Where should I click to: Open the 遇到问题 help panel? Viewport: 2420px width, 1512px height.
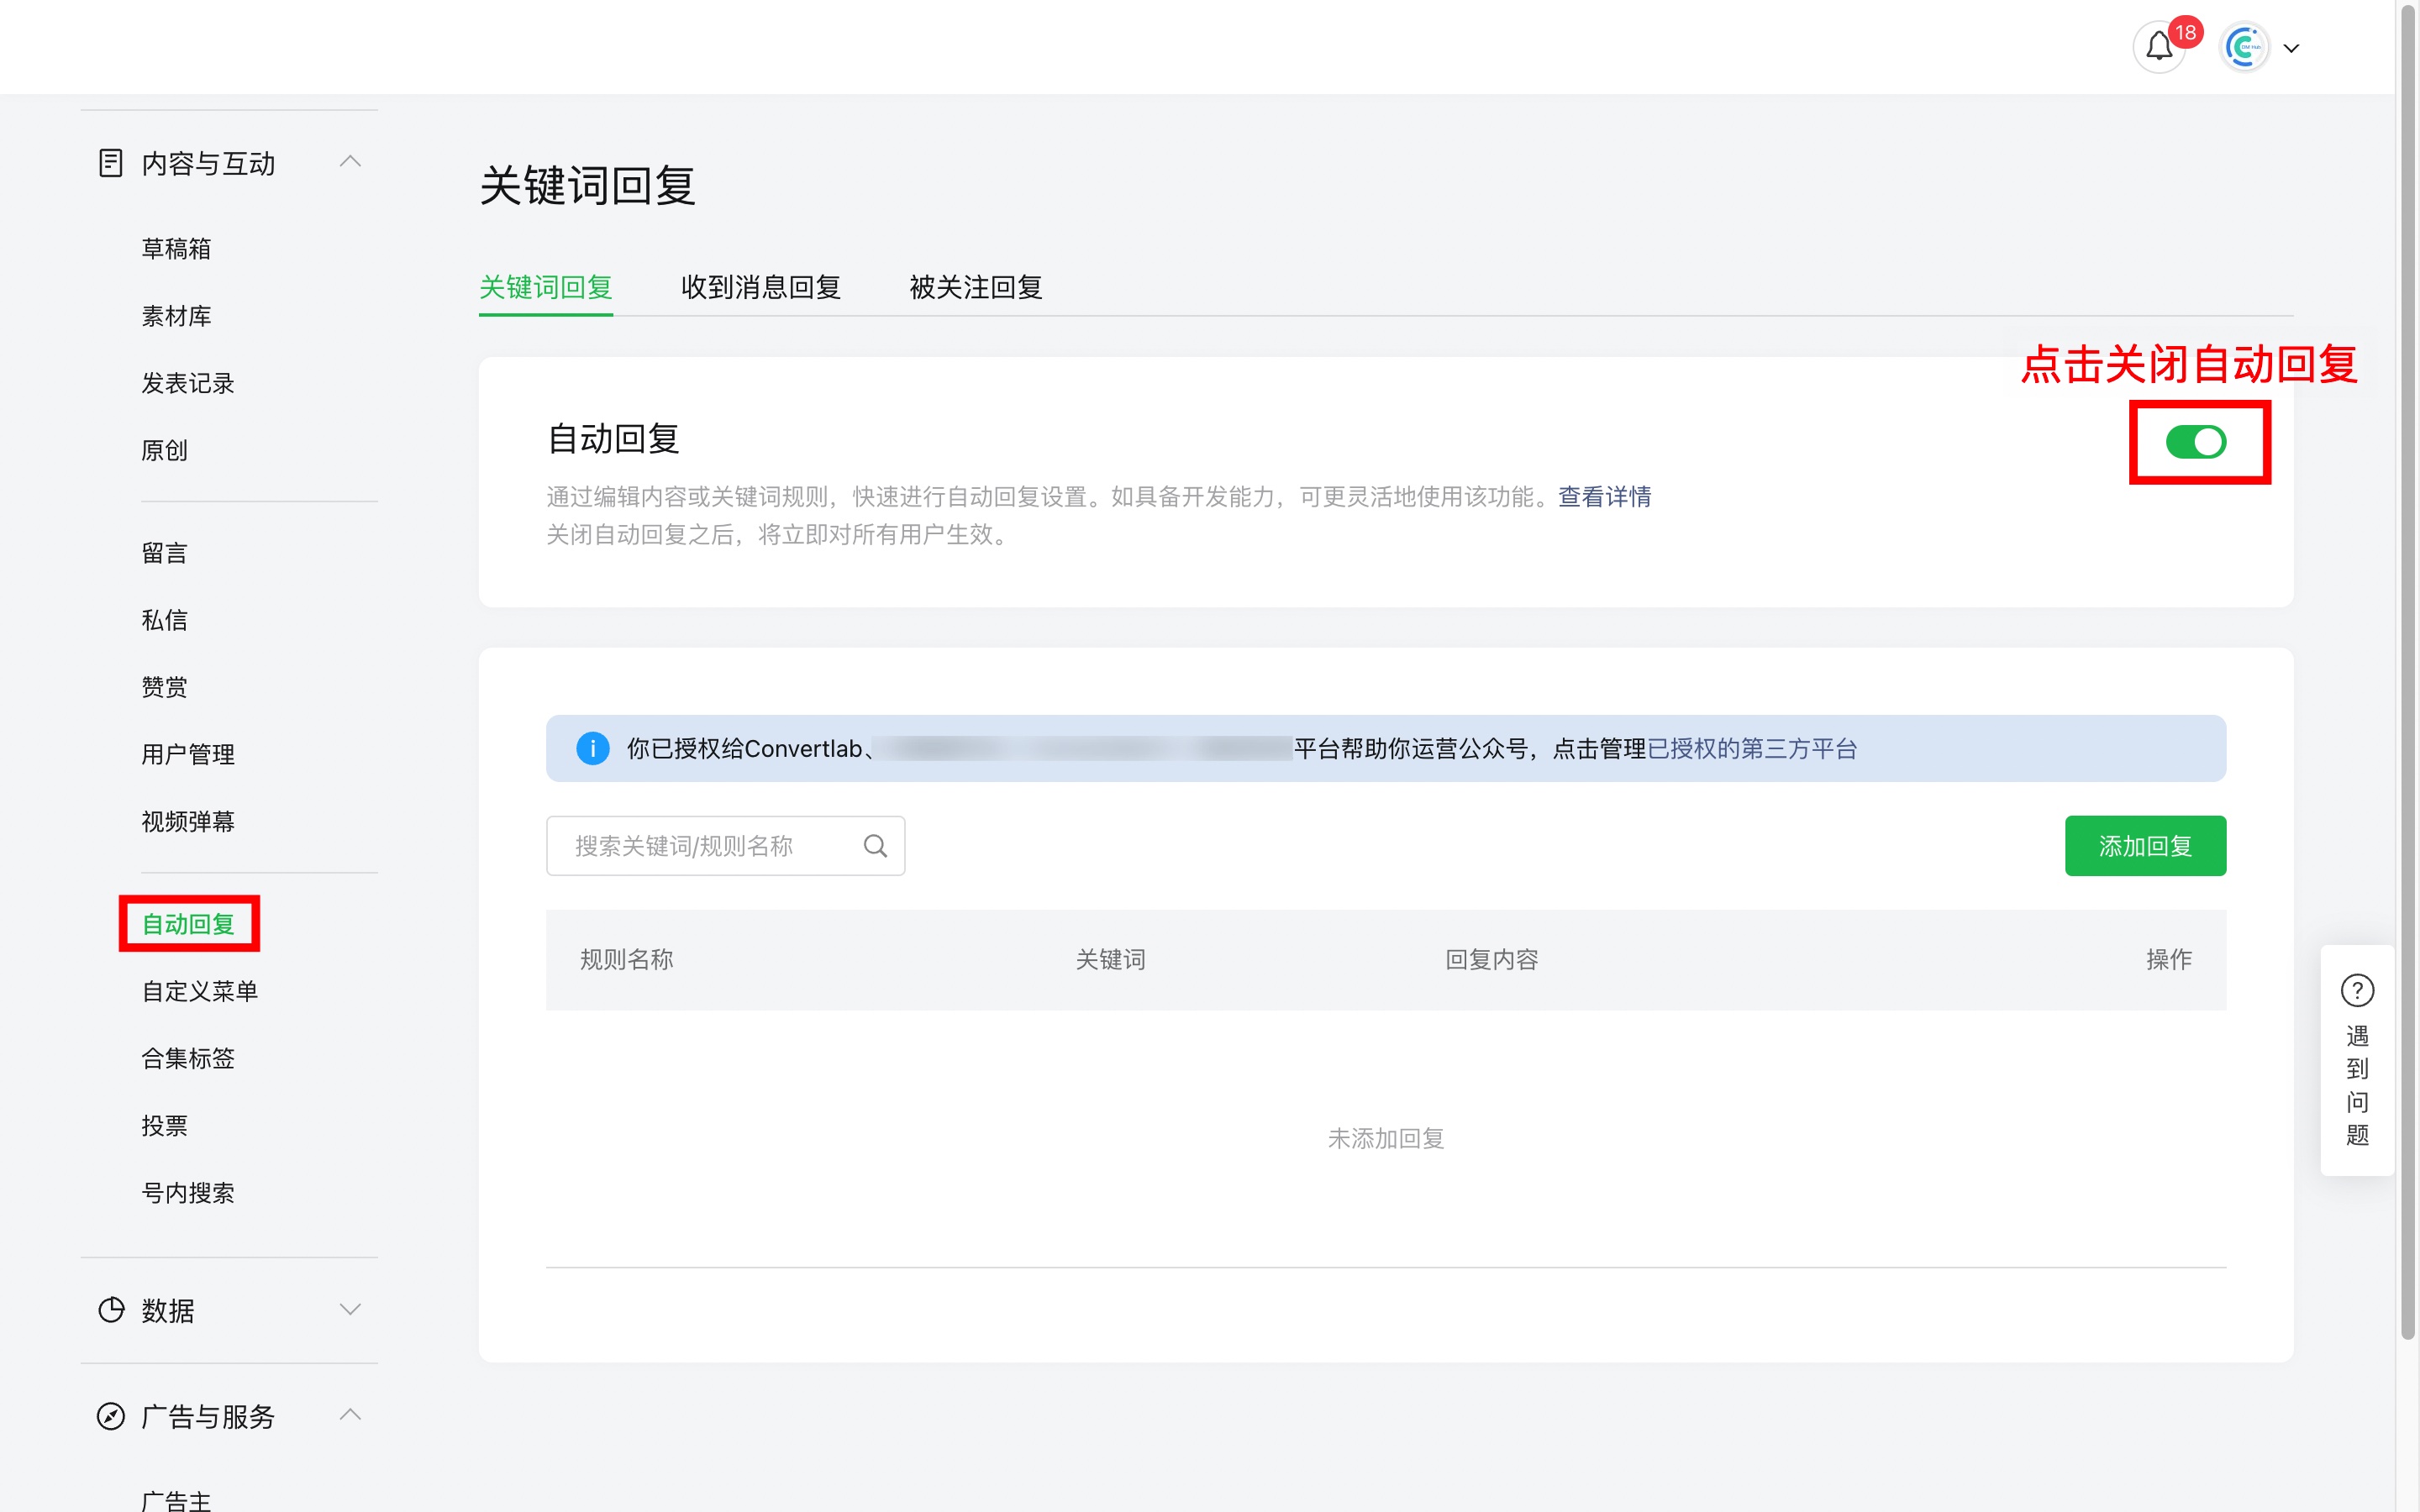2357,1060
